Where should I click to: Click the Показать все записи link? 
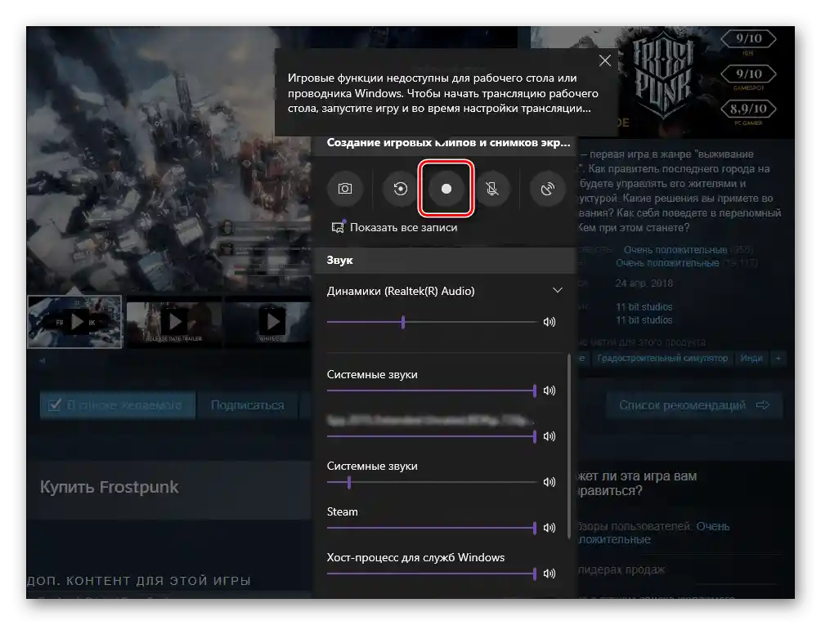click(403, 227)
